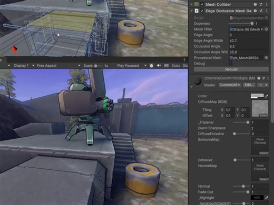Click the Rebuild button

click(x=231, y=69)
